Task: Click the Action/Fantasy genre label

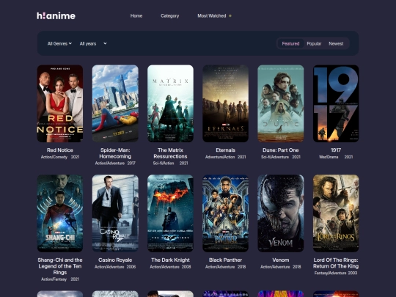Action: (x=54, y=279)
